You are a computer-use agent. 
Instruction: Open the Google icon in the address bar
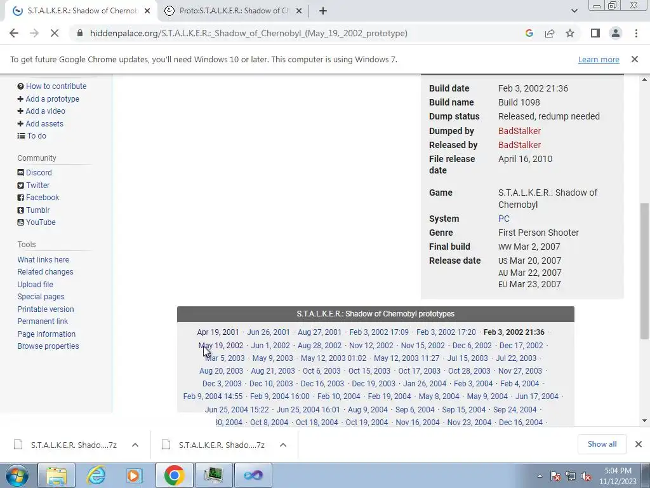529,33
